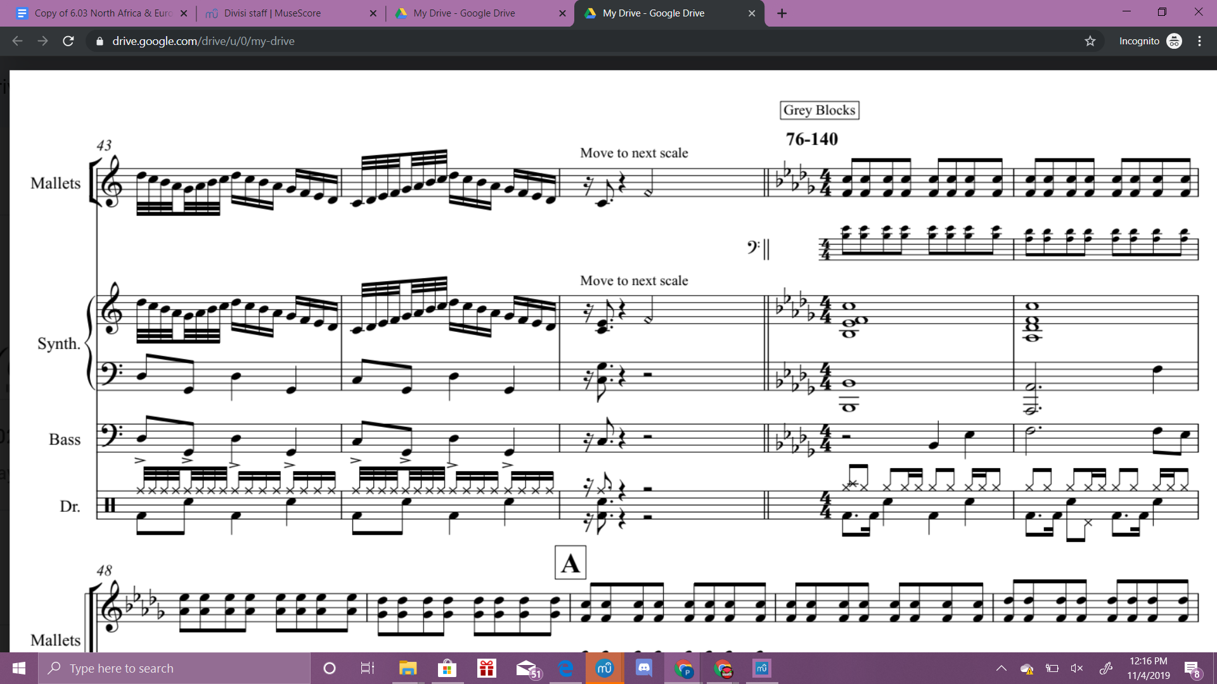Open the Windows Ink Workspace pen icon
Image resolution: width=1217 pixels, height=684 pixels.
point(1106,668)
